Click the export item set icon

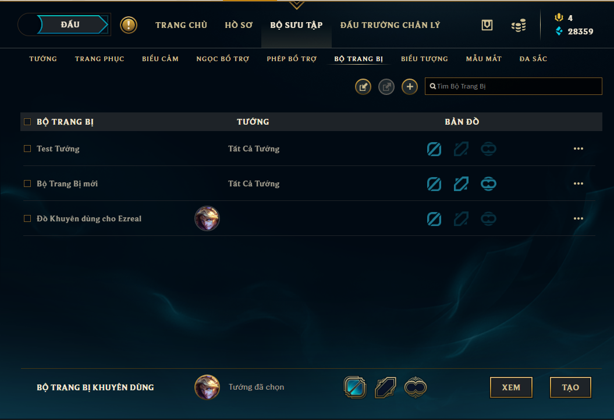386,87
